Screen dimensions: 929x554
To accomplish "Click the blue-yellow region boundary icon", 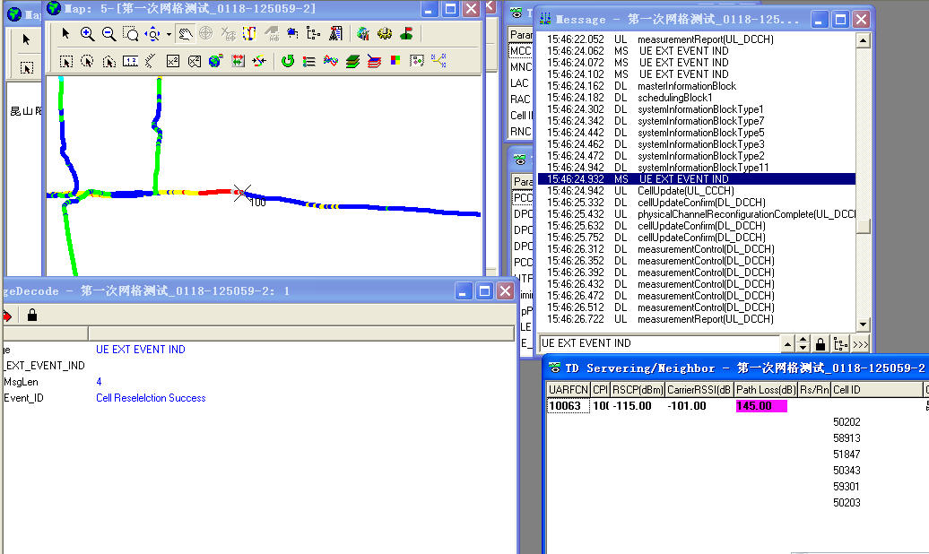I will pos(249,34).
